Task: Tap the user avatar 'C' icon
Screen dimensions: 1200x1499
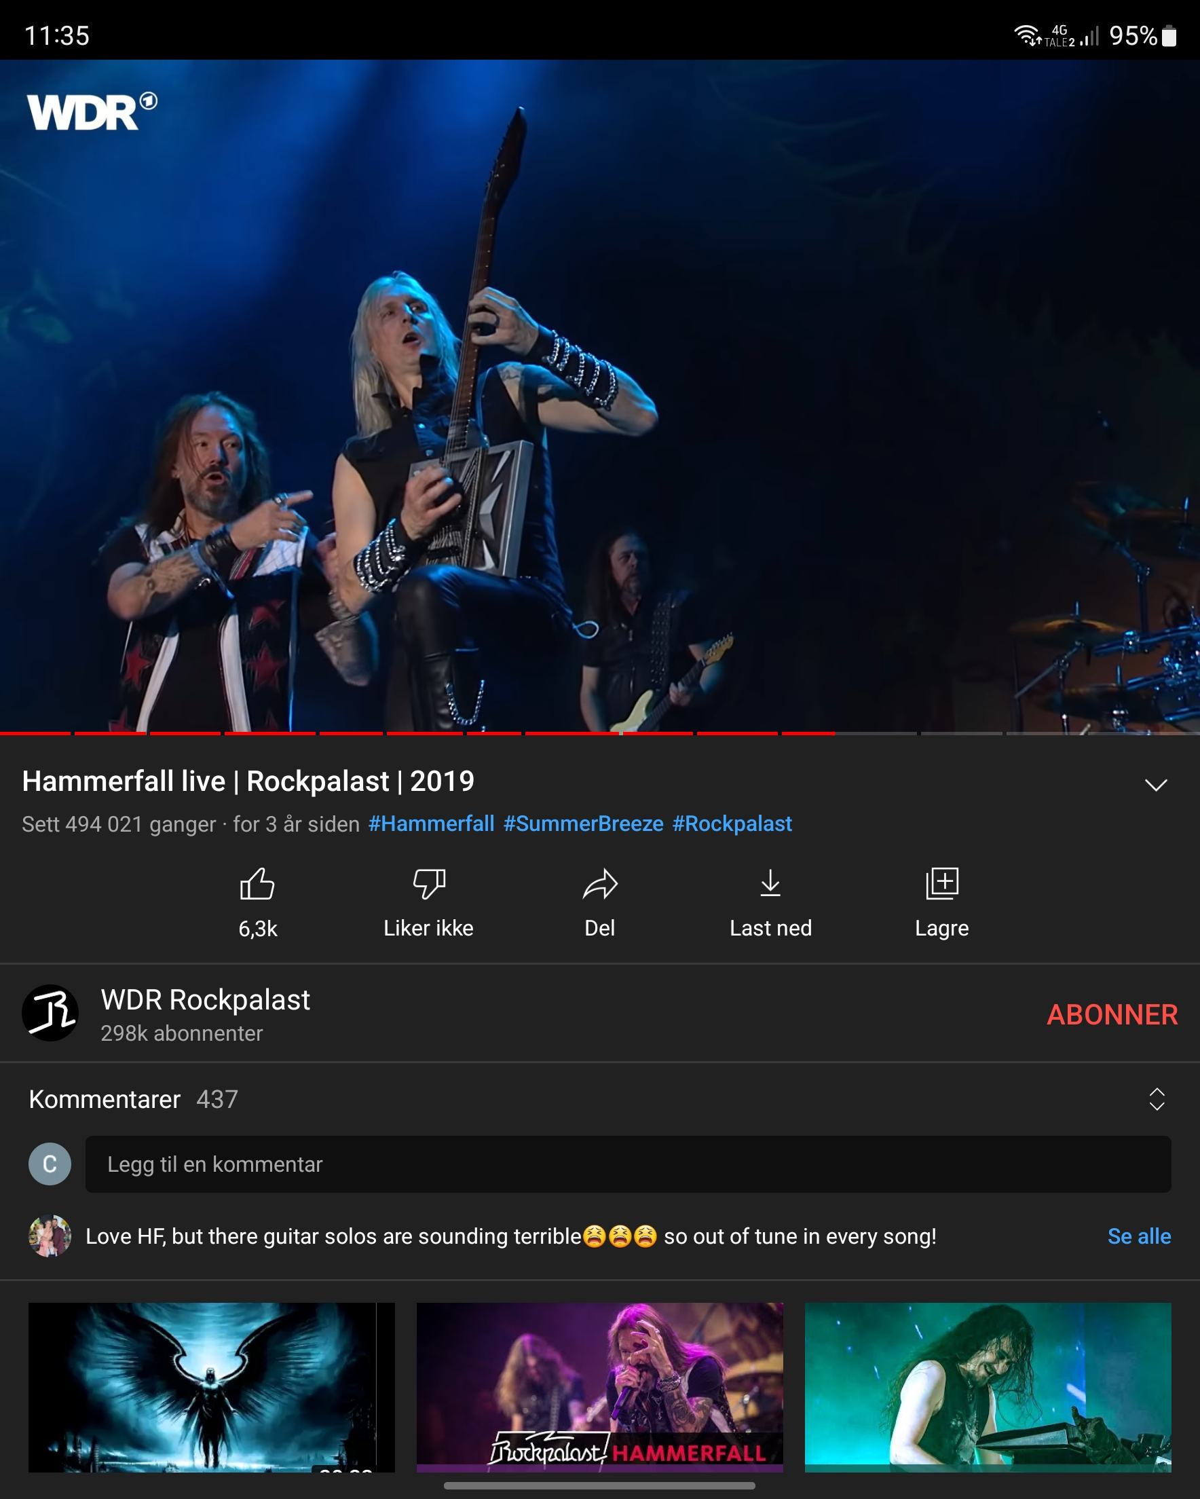Action: 50,1164
